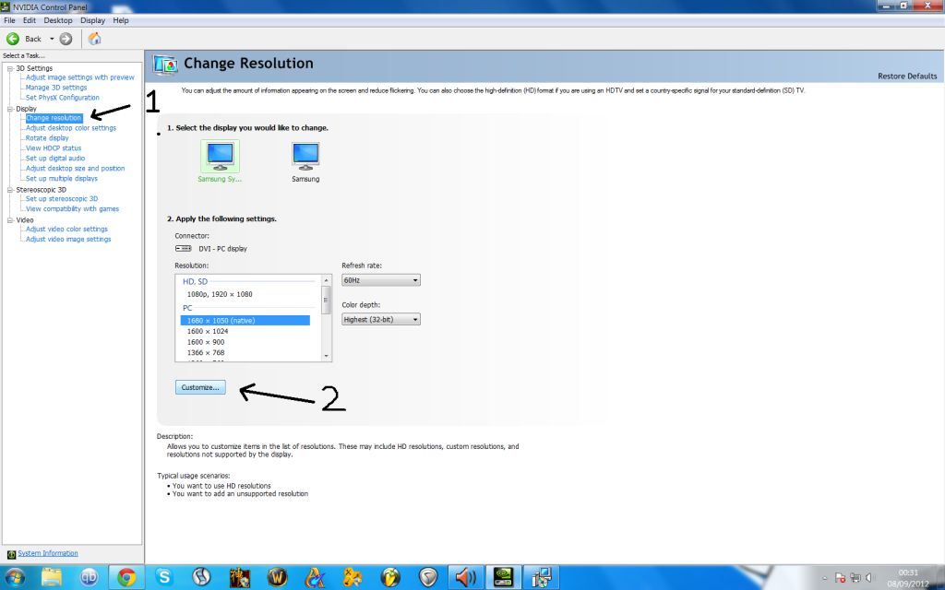Open the Help menu

[121, 20]
